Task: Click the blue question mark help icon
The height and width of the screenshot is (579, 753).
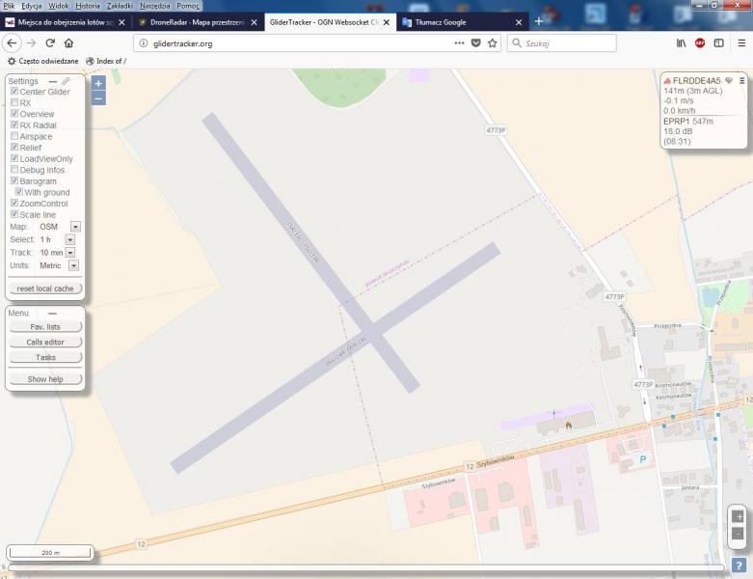Action: 739,565
